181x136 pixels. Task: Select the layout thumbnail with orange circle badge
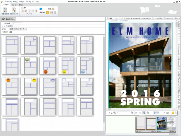[10, 86]
